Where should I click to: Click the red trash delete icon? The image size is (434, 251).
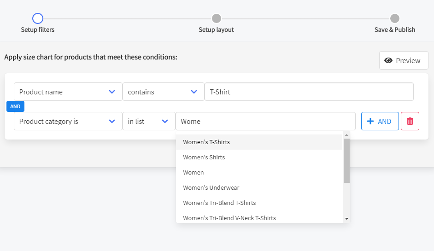click(x=410, y=121)
